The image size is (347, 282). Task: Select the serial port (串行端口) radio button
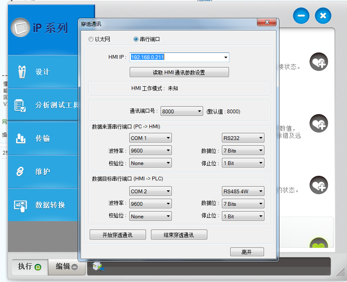coord(136,39)
